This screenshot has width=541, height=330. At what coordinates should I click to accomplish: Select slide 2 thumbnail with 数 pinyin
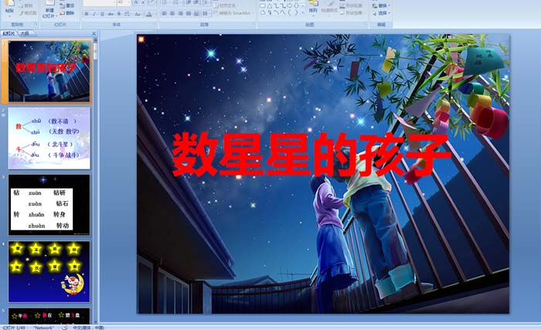(x=49, y=138)
